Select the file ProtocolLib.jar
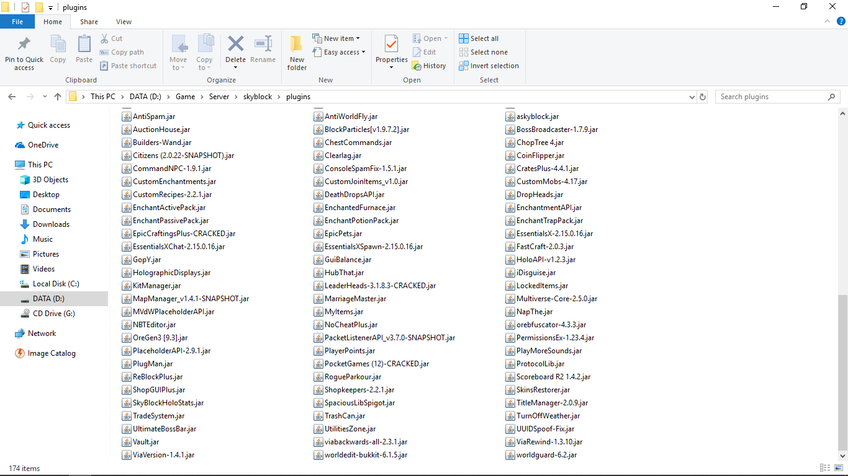The width and height of the screenshot is (848, 476). tap(535, 364)
